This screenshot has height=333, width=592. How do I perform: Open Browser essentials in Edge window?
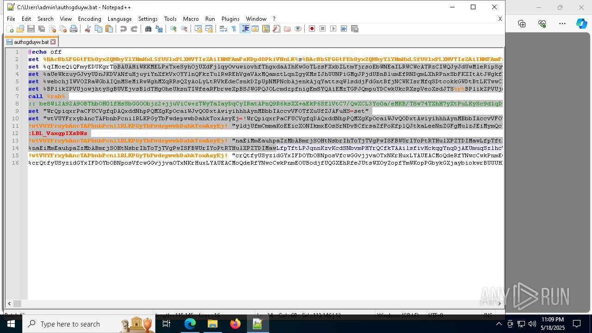542,24
